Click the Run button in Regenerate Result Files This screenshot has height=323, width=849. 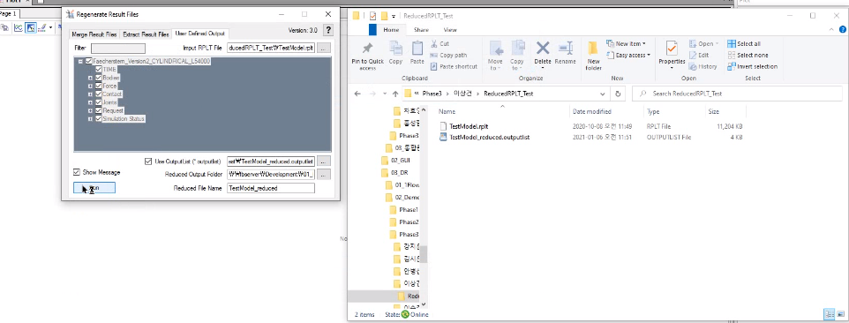(x=94, y=188)
